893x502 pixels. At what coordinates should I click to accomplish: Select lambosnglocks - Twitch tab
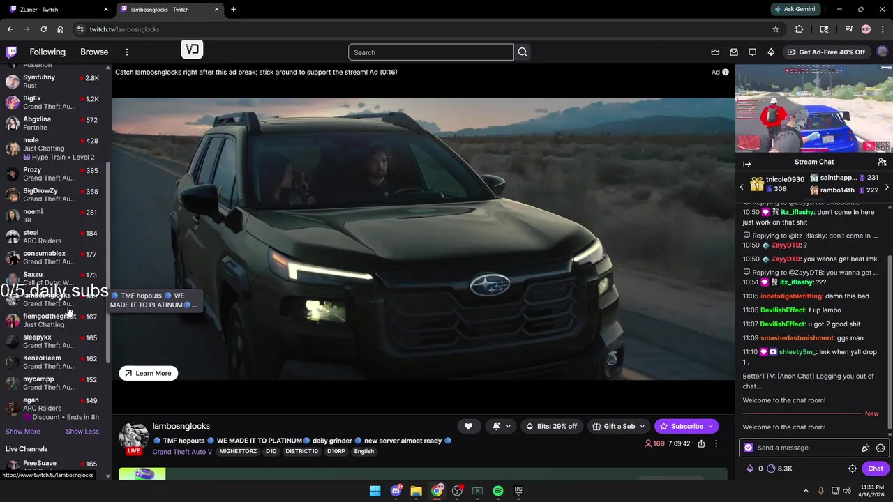(x=168, y=10)
